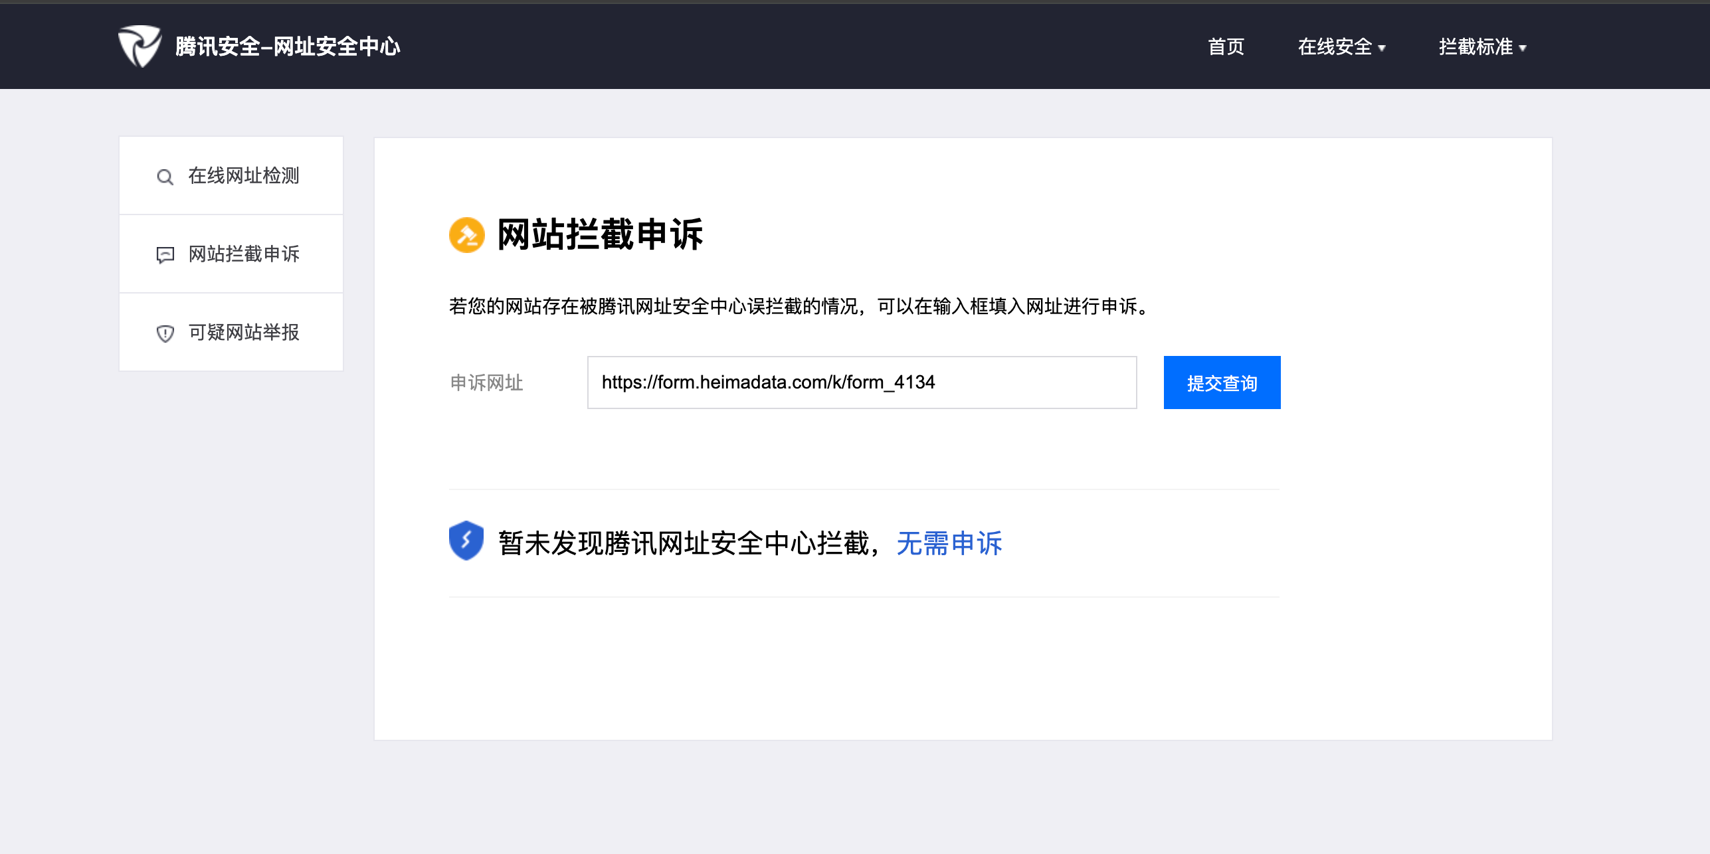Click the blue shield icon in the result
This screenshot has height=854, width=1710.
click(466, 541)
